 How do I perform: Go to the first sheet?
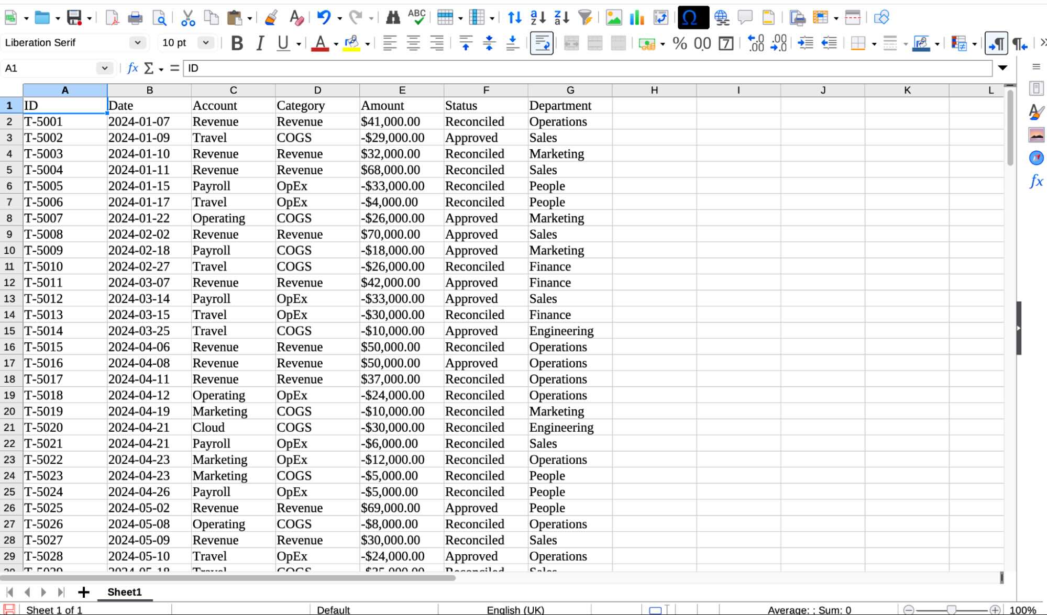click(x=9, y=592)
